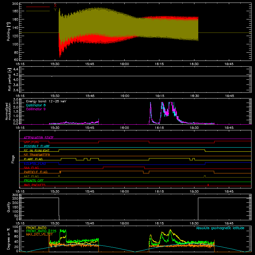Click the 3.0 tick on the Normalized modulation axis
The width and height of the screenshot is (255, 255).
click(x=16, y=99)
